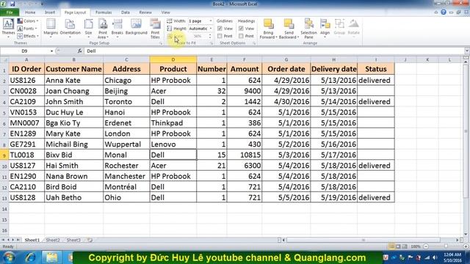Screen dimensions: 470x264
Task: Open Print Titles dialog
Action: pyautogui.click(x=155, y=29)
